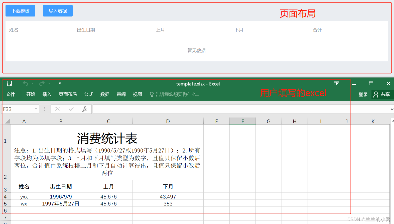Image resolution: width=394 pixels, height=224 pixels.
Task: Select column K header
Action: (x=373, y=121)
